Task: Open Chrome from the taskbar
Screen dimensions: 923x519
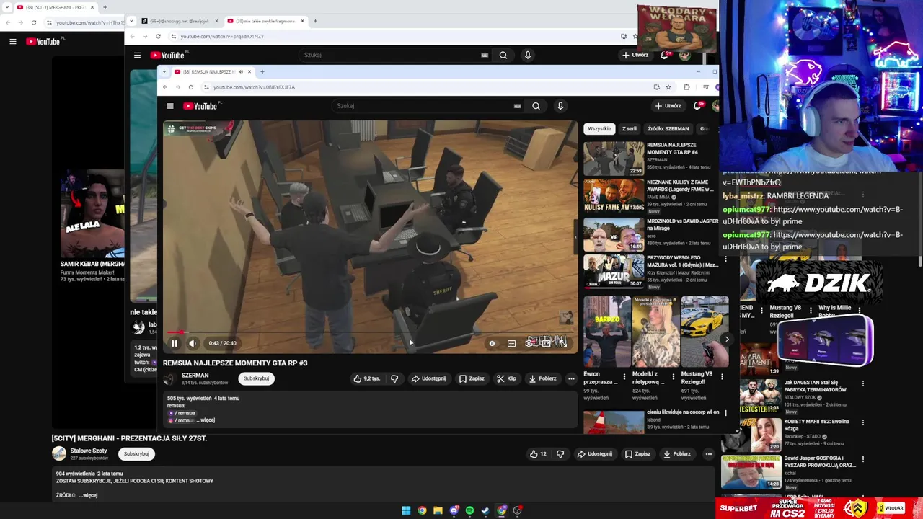Action: point(422,510)
